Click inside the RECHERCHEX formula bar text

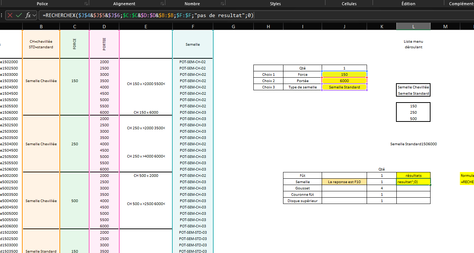tap(149, 15)
